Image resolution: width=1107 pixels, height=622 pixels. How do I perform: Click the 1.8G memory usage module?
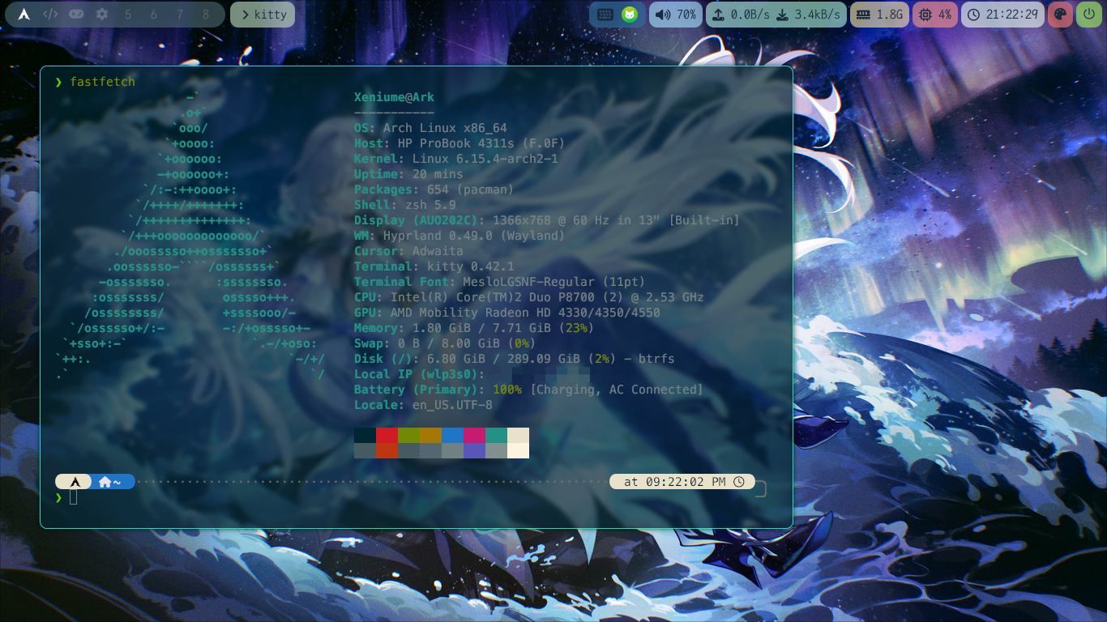(x=879, y=15)
